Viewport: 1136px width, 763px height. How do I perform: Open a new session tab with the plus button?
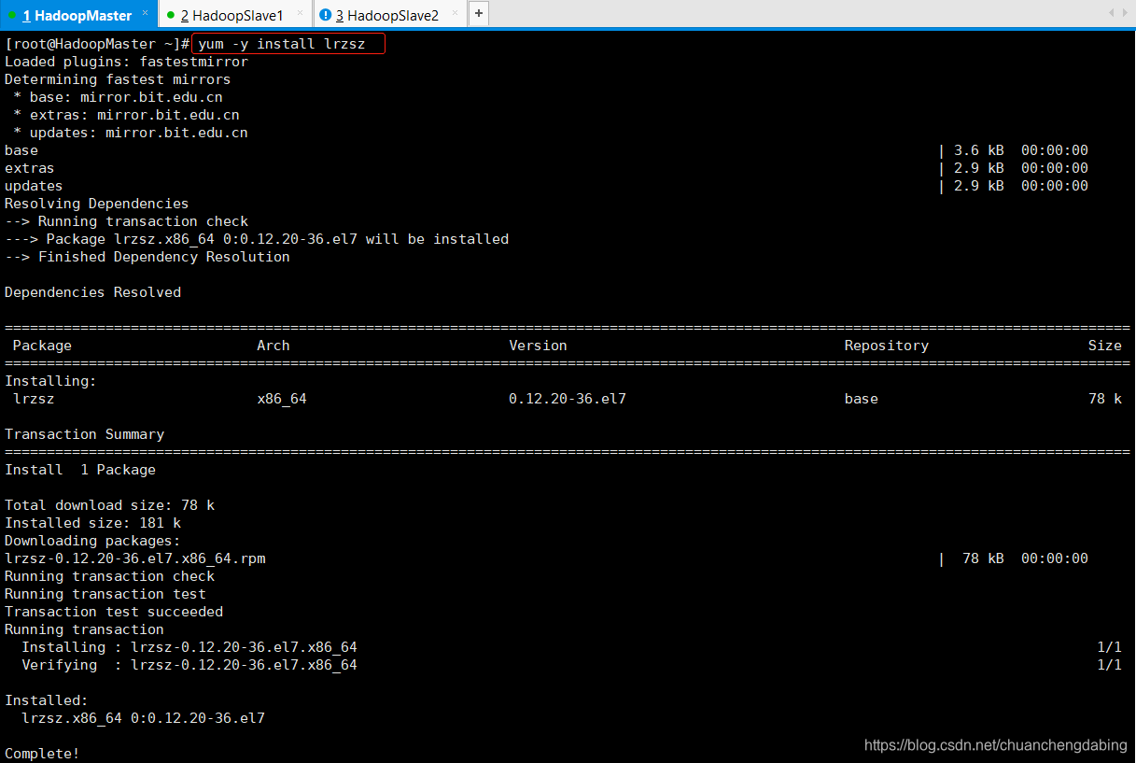(x=478, y=14)
